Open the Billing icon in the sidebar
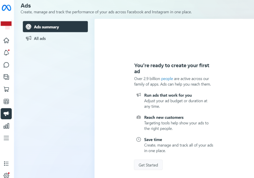 [x=6, y=101]
